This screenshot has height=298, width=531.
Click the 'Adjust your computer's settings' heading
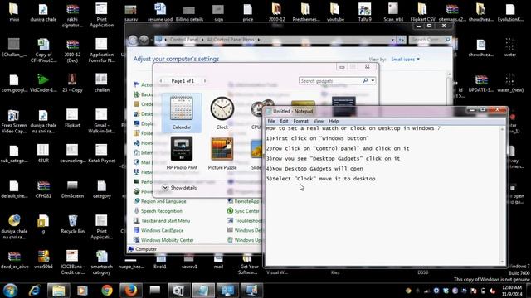pyautogui.click(x=176, y=59)
